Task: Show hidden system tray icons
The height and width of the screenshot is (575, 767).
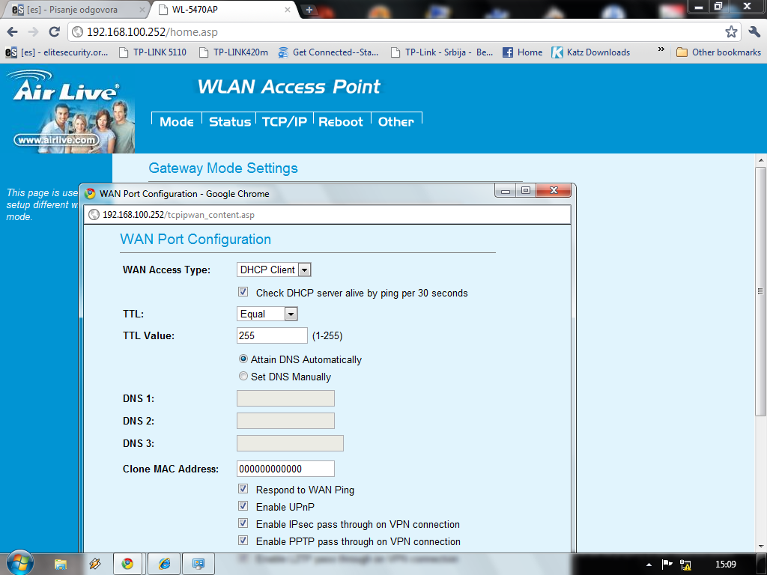Action: (649, 565)
